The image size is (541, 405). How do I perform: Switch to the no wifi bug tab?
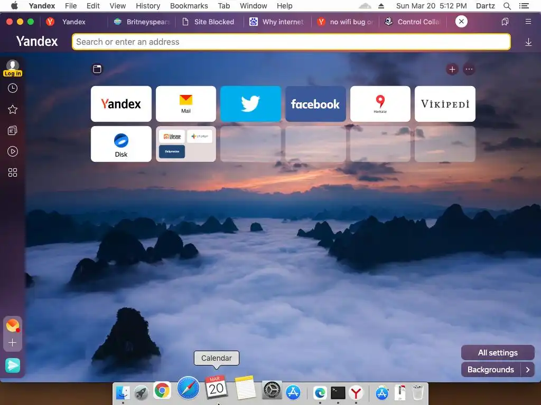coord(346,22)
